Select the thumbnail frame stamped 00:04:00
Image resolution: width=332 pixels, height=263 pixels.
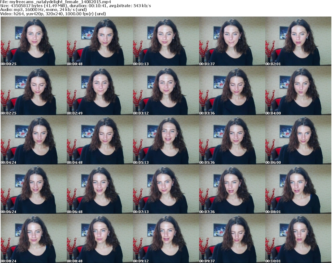[298, 90]
